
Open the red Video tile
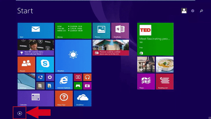click(x=78, y=77)
